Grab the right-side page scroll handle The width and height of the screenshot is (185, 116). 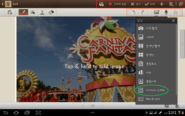pyautogui.click(x=182, y=44)
